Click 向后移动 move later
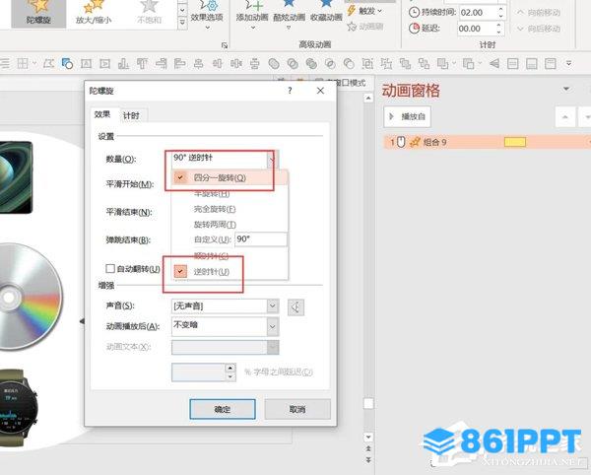The height and width of the screenshot is (475, 591). tap(539, 29)
